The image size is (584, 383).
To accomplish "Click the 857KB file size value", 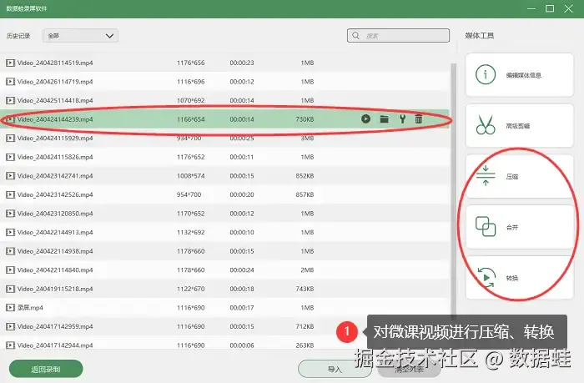I will pos(305,194).
